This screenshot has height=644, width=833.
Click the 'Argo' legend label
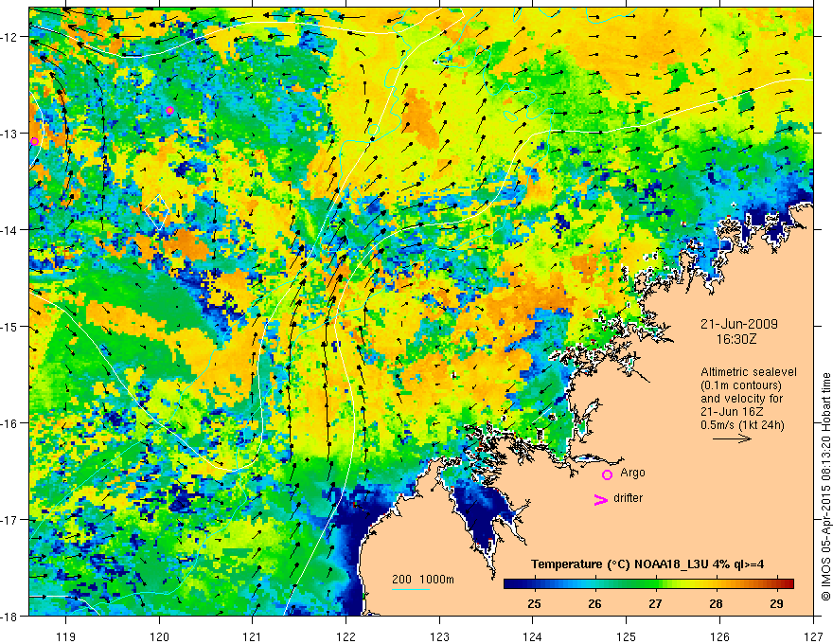(632, 473)
